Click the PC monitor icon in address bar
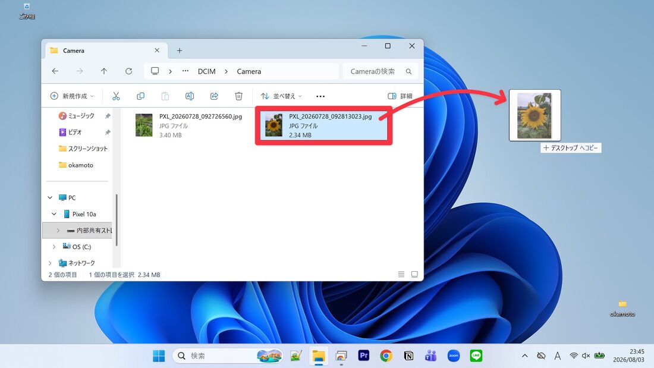Screen dimensions: 654x368 point(155,71)
